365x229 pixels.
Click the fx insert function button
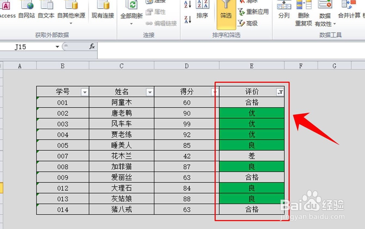(x=92, y=47)
